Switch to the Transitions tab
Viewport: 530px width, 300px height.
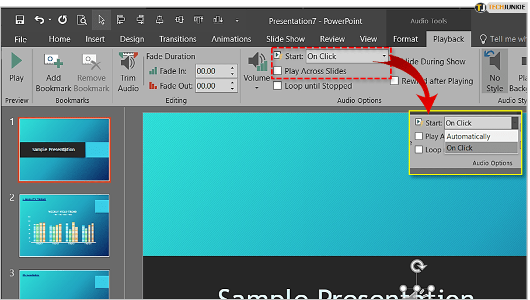coord(177,39)
